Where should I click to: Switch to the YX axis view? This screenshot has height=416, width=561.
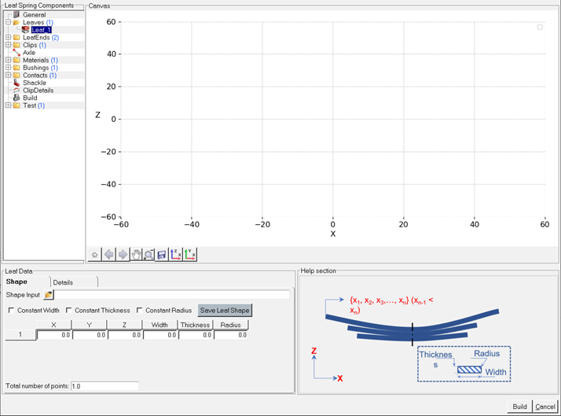[x=190, y=255]
